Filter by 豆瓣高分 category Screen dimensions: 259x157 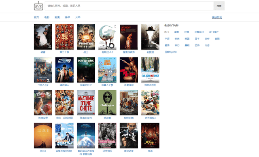tap(199, 32)
